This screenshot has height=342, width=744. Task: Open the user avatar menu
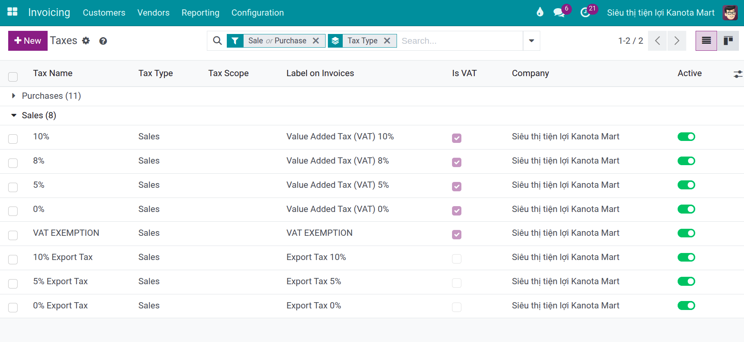tap(730, 12)
